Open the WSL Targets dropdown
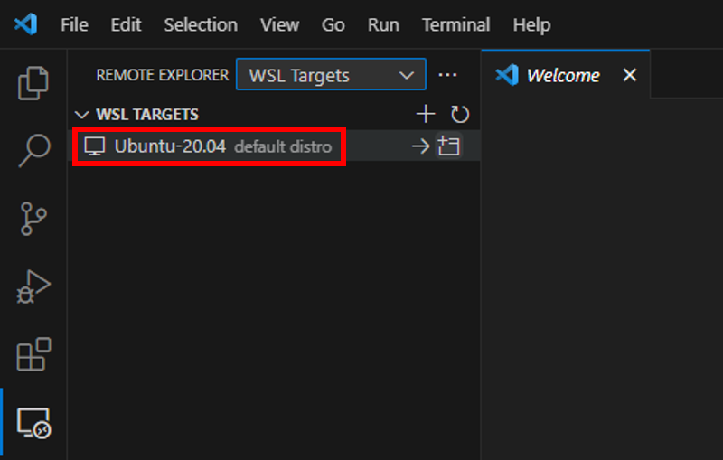 click(x=331, y=75)
